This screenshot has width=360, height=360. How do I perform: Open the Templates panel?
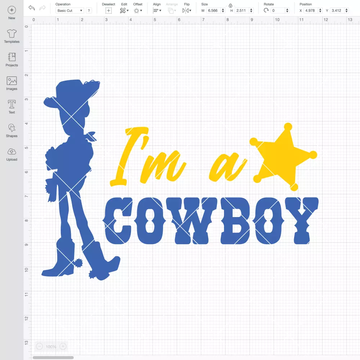(12, 36)
